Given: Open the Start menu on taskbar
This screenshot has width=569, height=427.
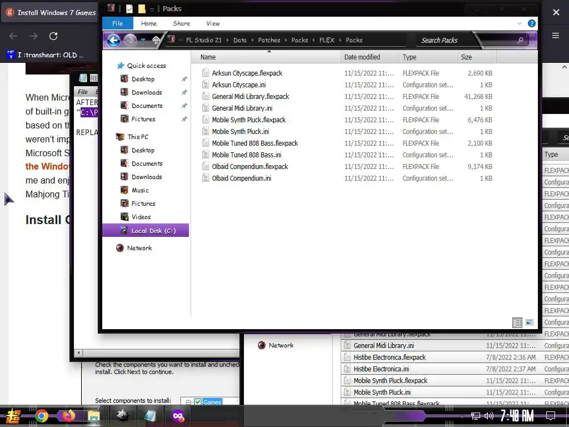Looking at the screenshot, I should [x=13, y=416].
